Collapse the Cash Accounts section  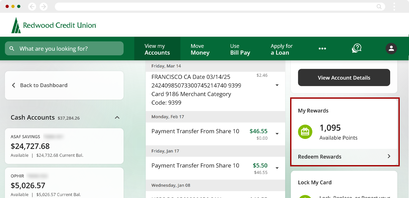click(x=117, y=118)
